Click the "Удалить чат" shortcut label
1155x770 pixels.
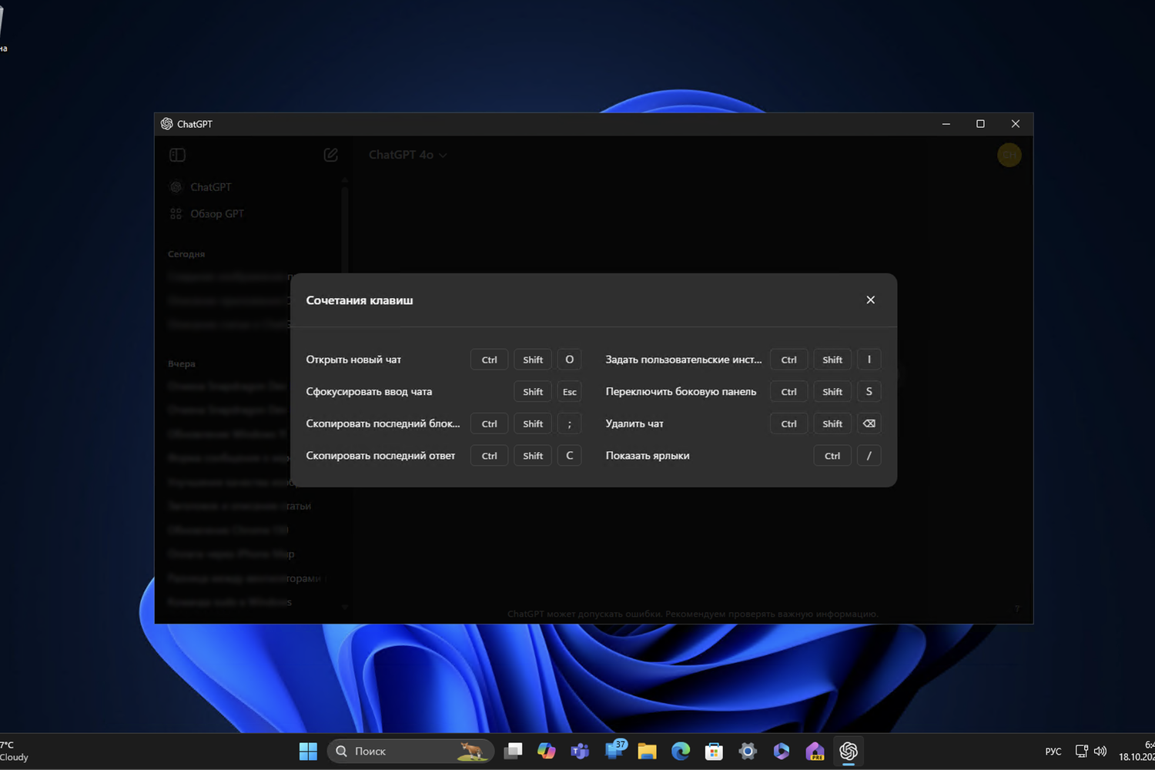point(634,423)
